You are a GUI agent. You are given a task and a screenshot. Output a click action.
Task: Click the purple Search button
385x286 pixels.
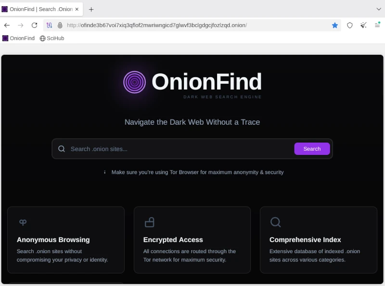pyautogui.click(x=312, y=149)
